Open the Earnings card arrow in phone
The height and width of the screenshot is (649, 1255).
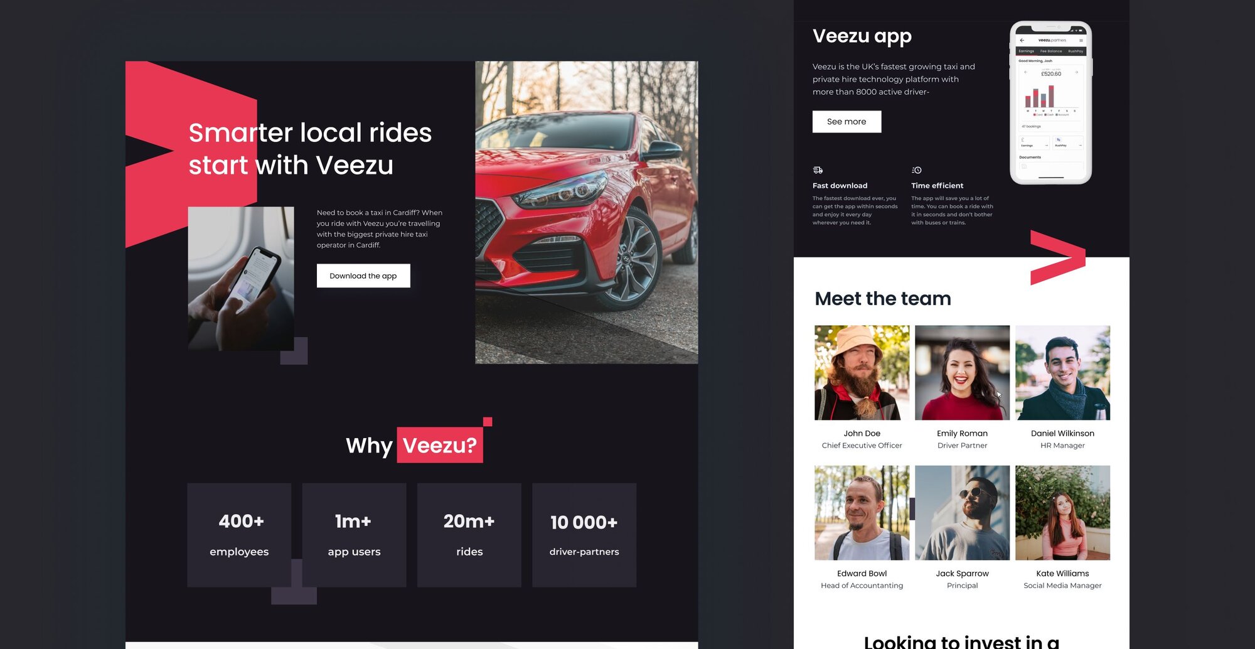tap(1046, 145)
